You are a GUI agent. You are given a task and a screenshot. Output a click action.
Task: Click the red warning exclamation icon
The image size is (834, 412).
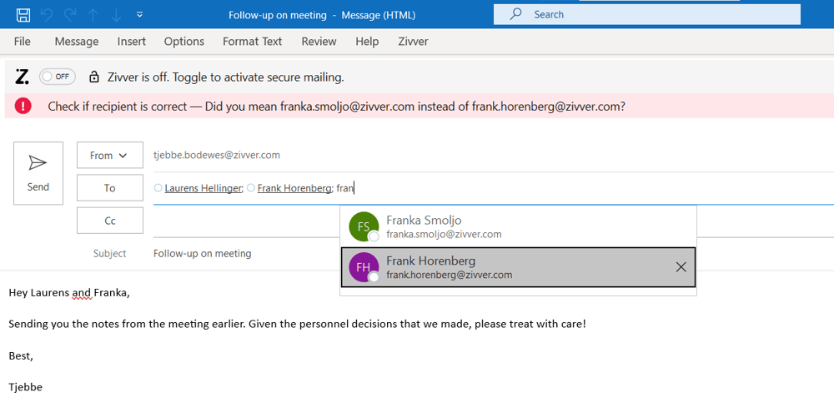23,107
